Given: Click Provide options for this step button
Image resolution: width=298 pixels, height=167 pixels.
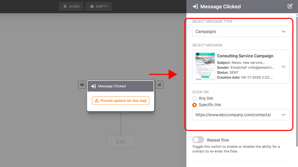Looking at the screenshot, I should pyautogui.click(x=121, y=101).
